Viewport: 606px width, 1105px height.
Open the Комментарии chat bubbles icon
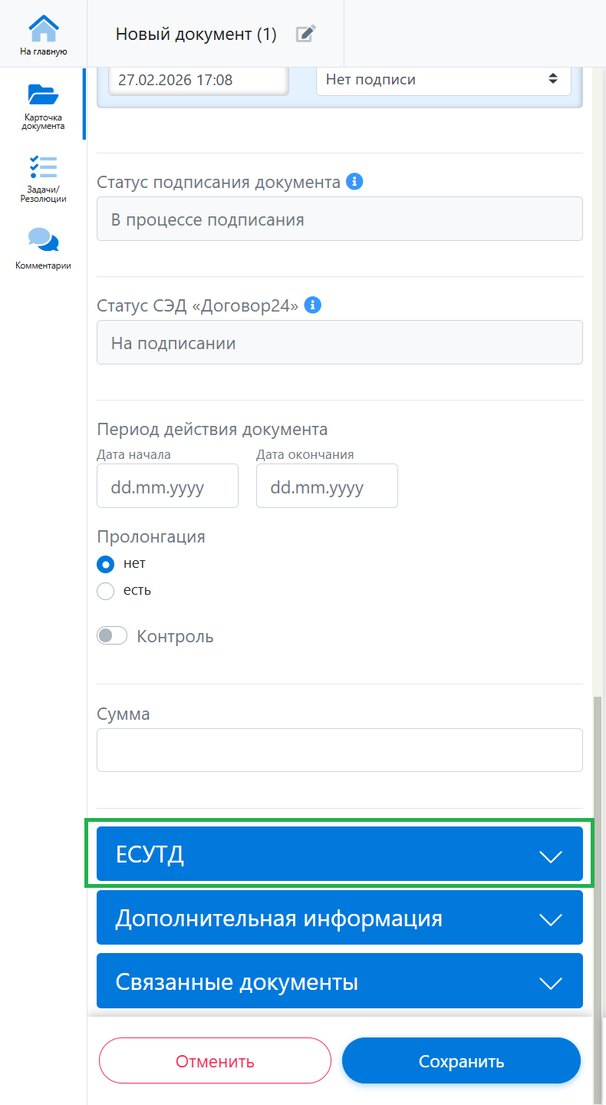(x=43, y=240)
